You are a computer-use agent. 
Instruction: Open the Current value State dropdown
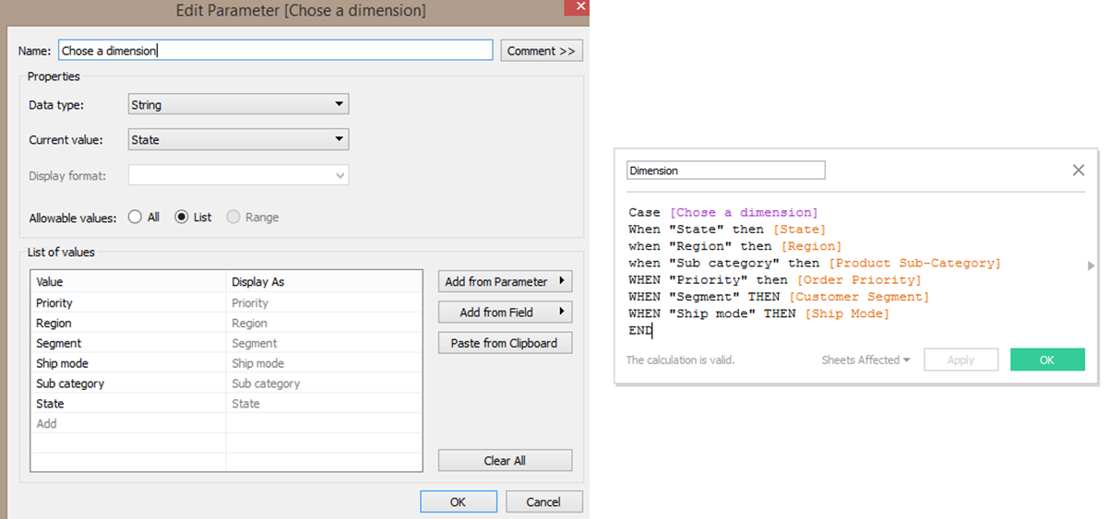pos(238,140)
